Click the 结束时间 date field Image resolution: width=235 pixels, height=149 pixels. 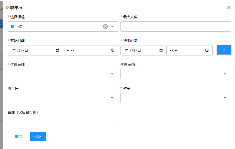(140, 50)
